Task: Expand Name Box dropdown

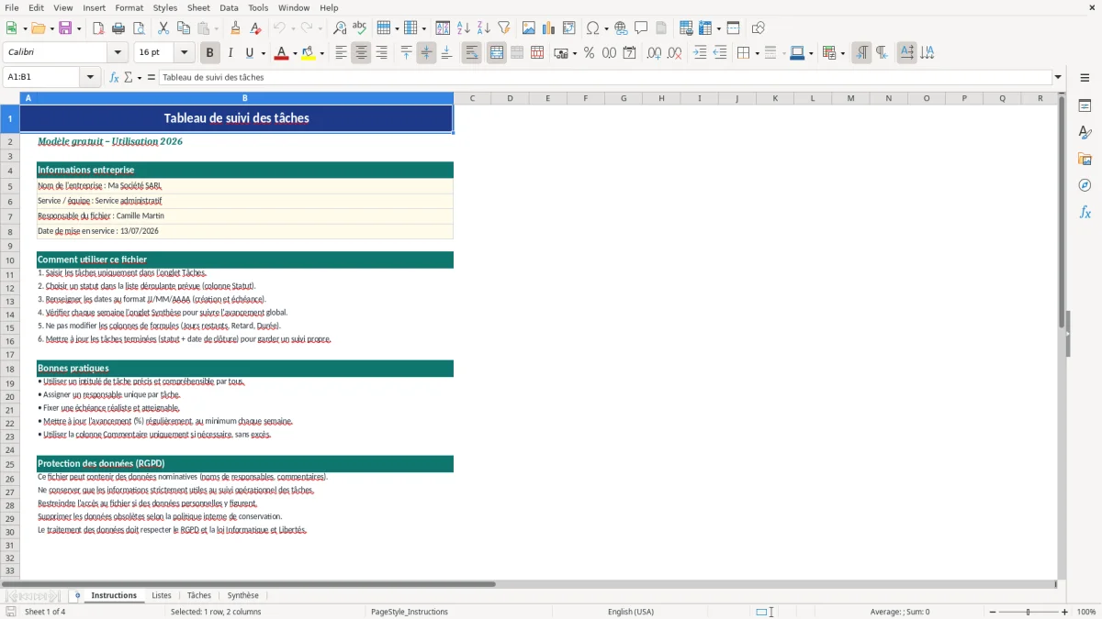Action: (x=91, y=77)
